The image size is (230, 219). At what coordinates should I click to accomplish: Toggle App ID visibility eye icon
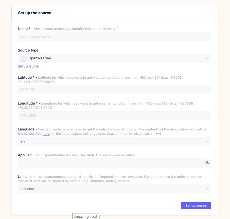pyautogui.click(x=207, y=163)
